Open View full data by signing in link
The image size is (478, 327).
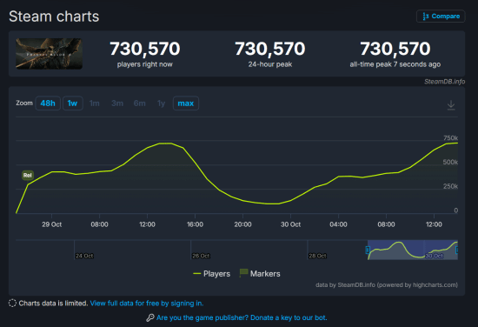pos(147,304)
